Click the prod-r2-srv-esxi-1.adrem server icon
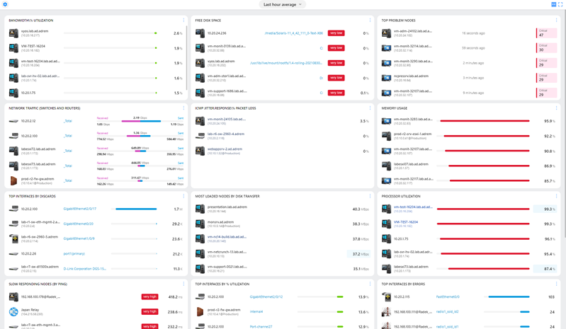Screen dimensions: 566x329 point(386,136)
